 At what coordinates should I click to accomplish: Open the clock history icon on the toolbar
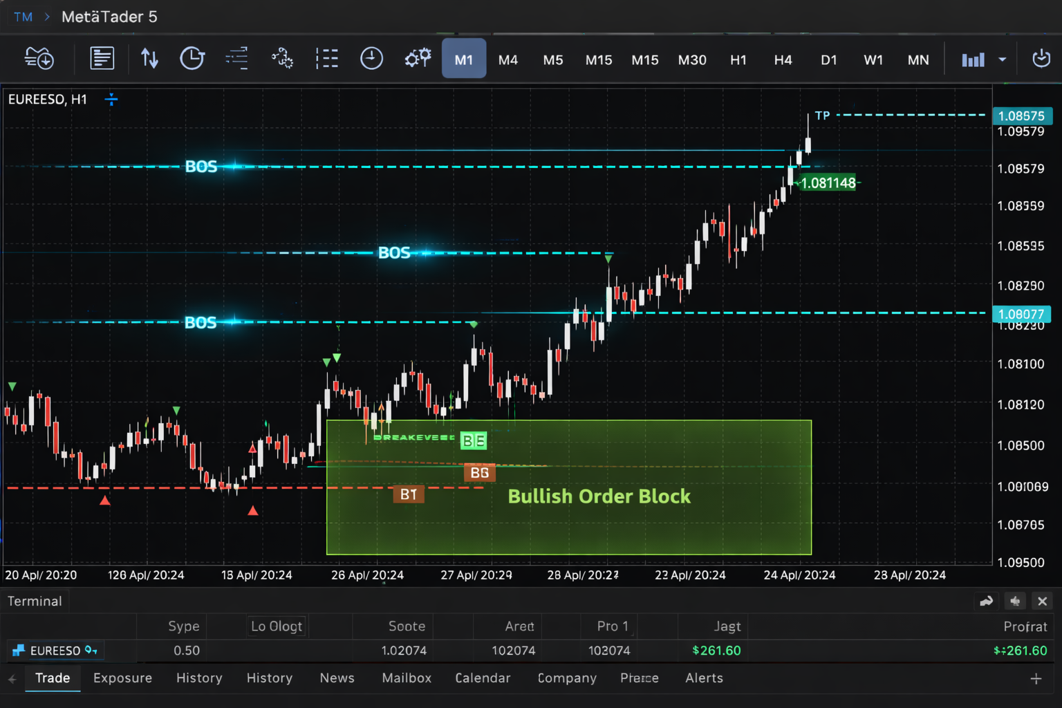click(x=192, y=58)
